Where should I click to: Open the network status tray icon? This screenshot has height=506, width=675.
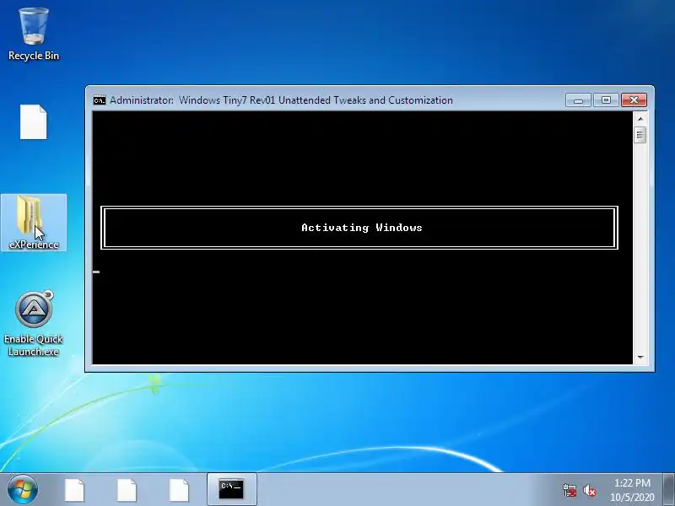tap(569, 491)
